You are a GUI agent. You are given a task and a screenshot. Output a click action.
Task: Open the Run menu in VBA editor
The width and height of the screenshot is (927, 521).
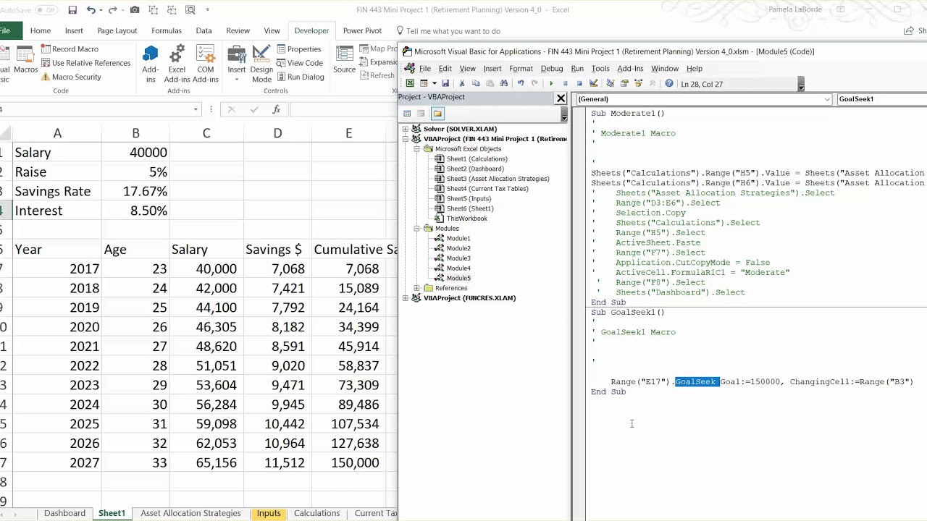[x=577, y=69]
